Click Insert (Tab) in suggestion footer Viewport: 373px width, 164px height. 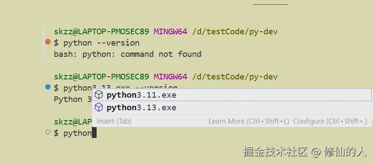pyautogui.click(x=114, y=121)
